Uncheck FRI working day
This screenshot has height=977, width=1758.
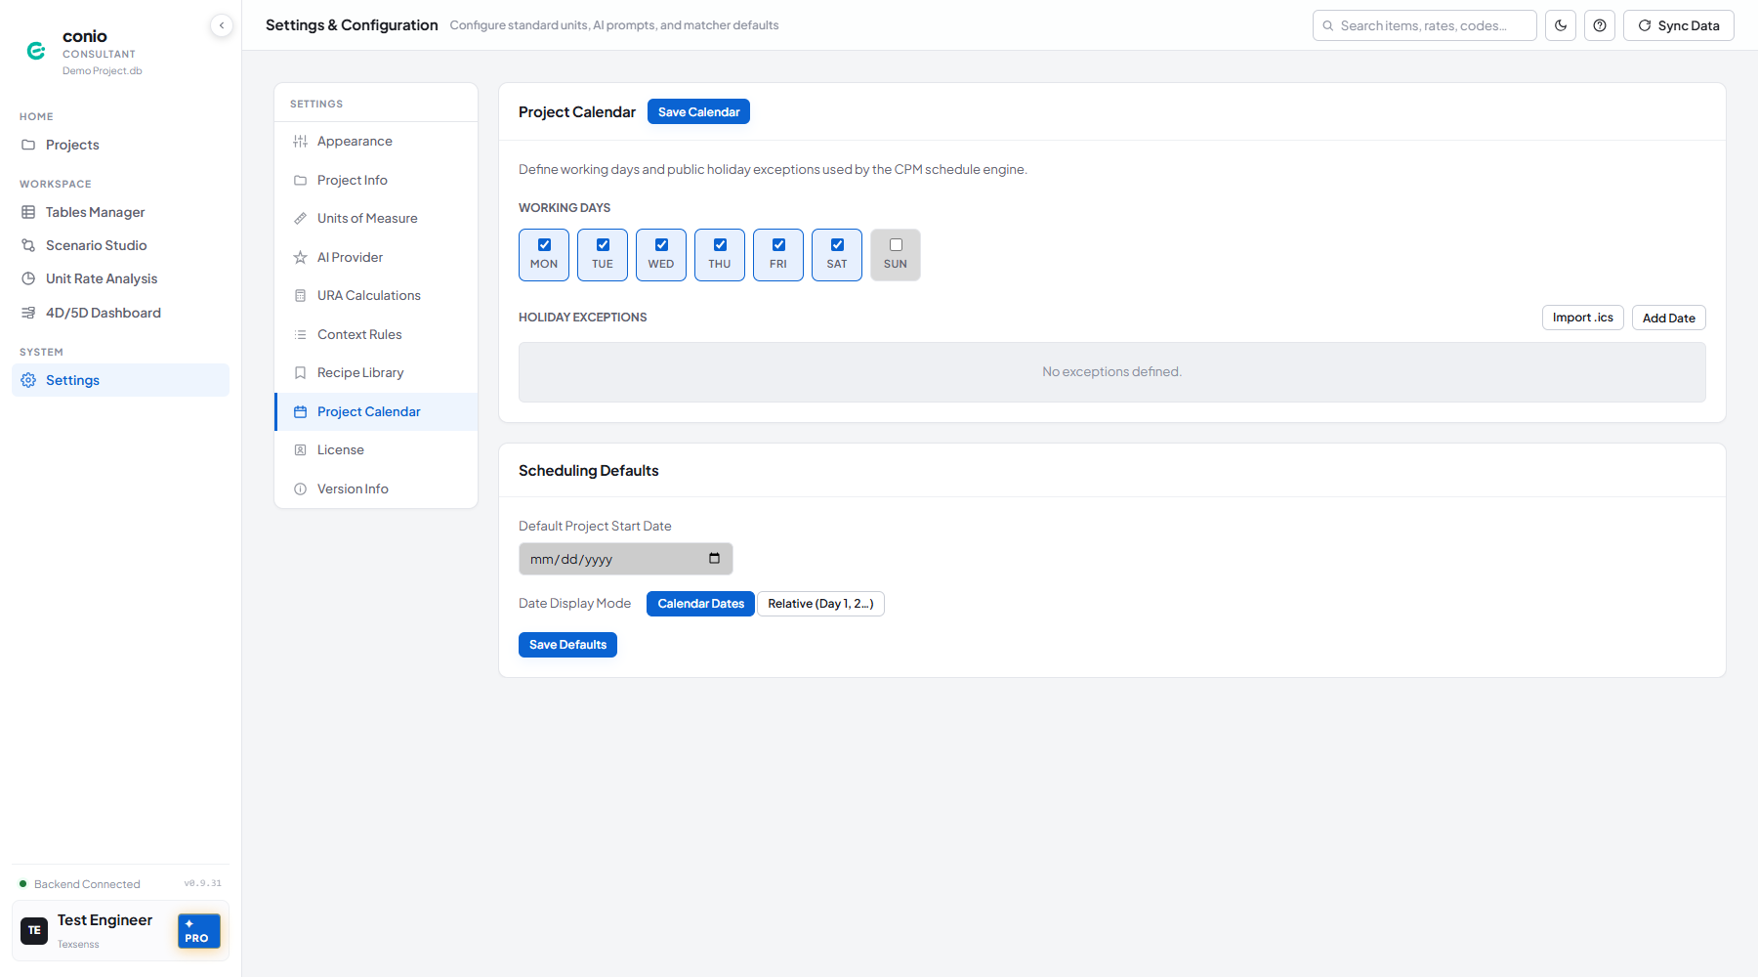point(778,245)
